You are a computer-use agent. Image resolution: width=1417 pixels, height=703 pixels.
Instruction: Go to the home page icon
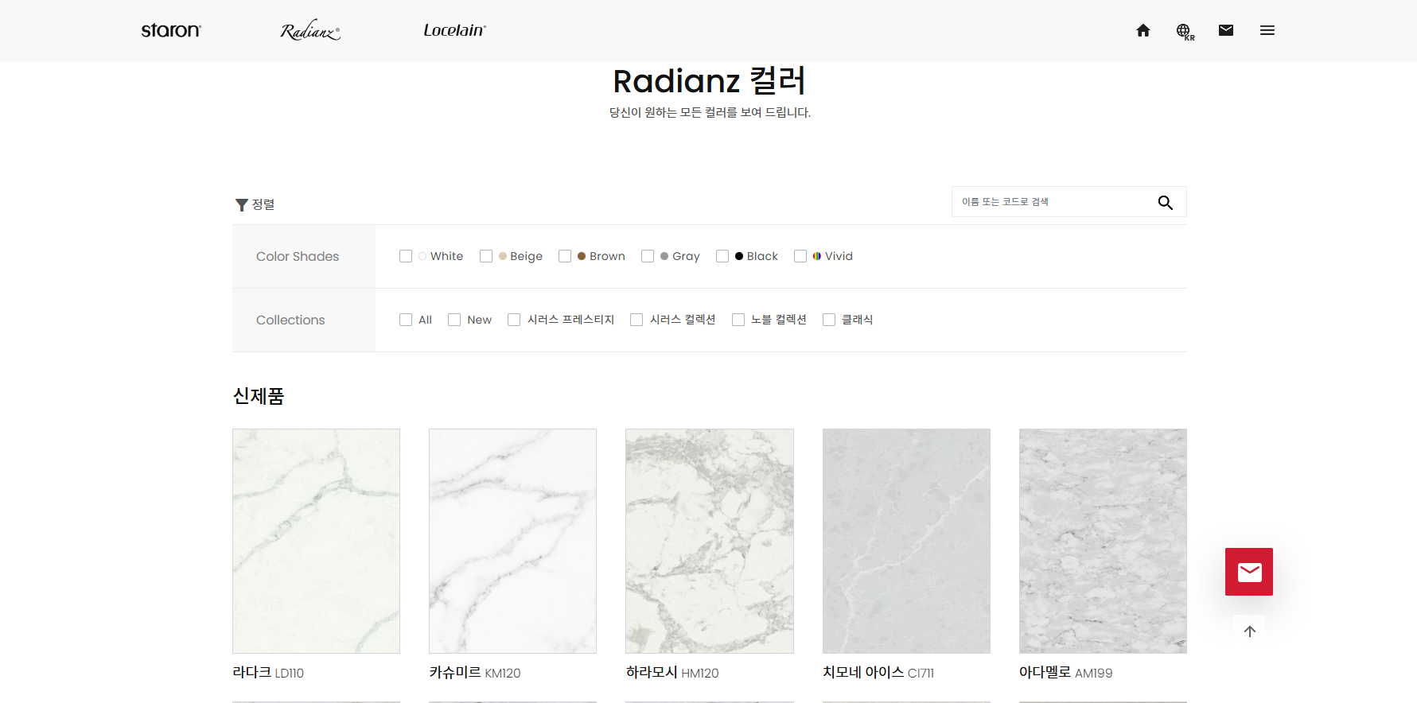[1143, 30]
